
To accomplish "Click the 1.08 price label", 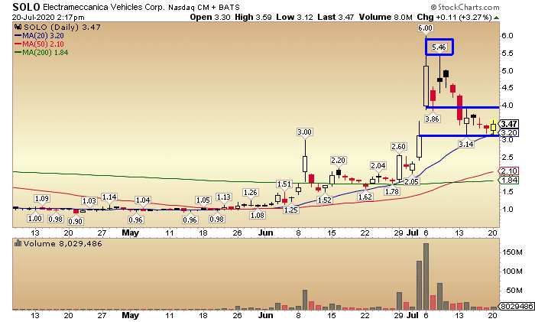I will click(257, 215).
